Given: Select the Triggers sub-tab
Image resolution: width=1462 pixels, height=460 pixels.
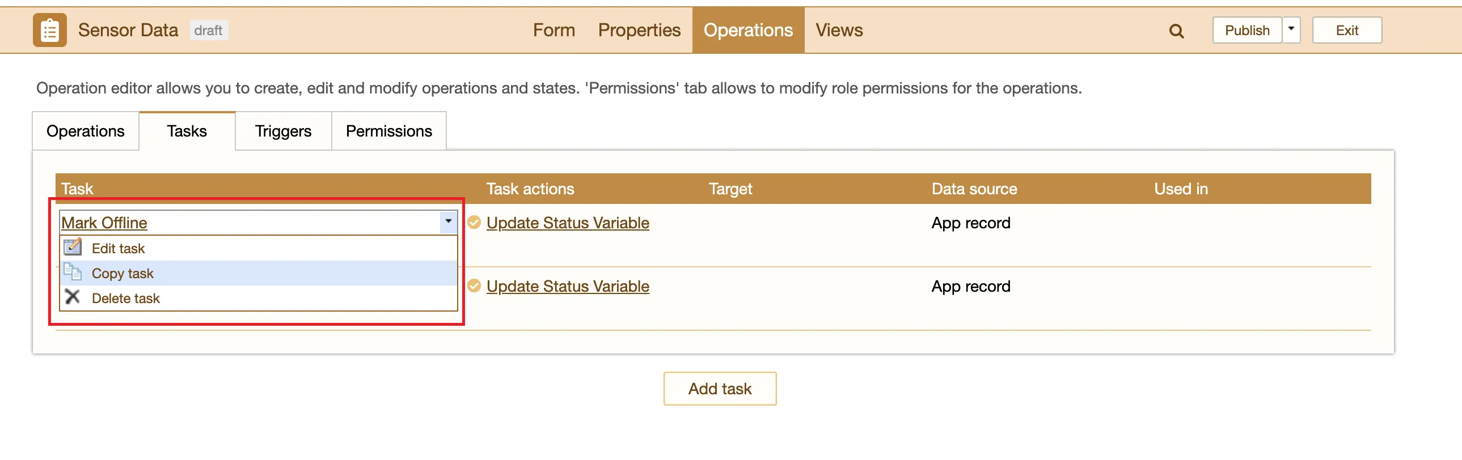Looking at the screenshot, I should (282, 131).
